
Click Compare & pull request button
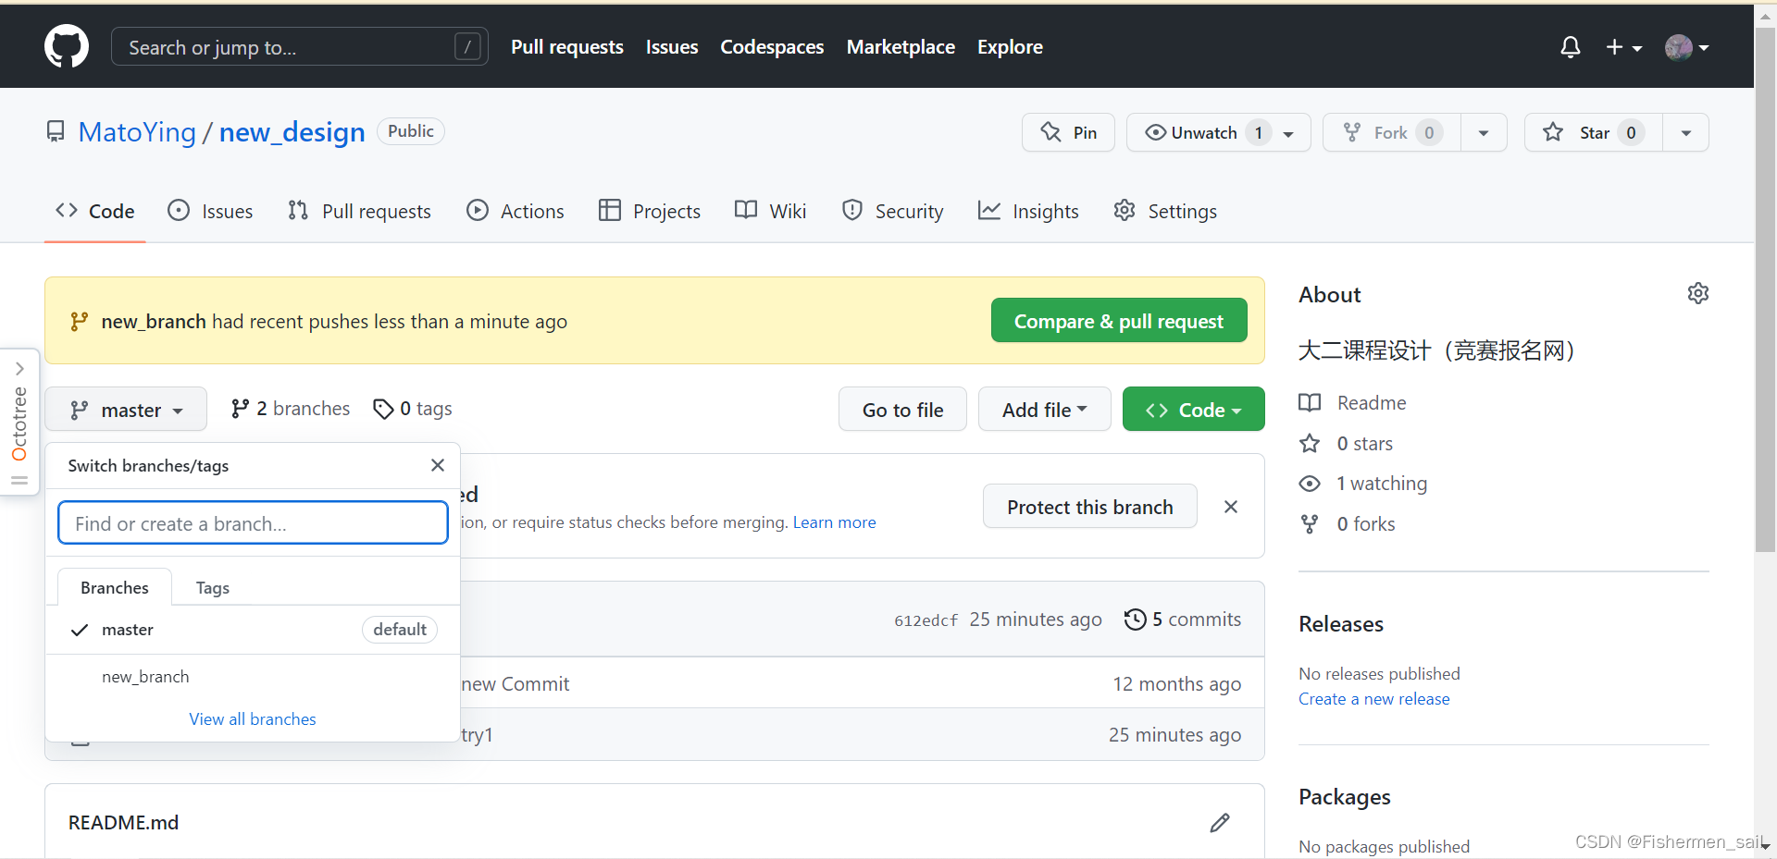coord(1118,321)
